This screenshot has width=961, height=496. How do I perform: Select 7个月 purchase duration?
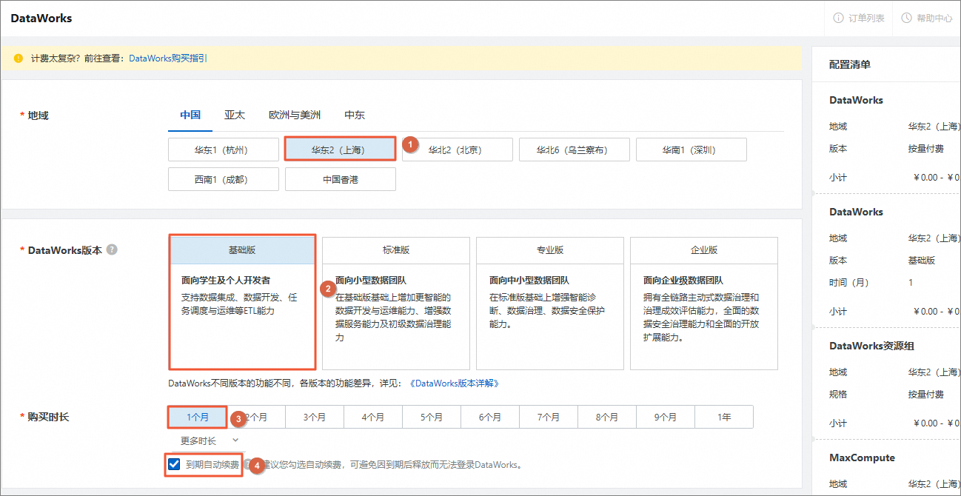(549, 417)
